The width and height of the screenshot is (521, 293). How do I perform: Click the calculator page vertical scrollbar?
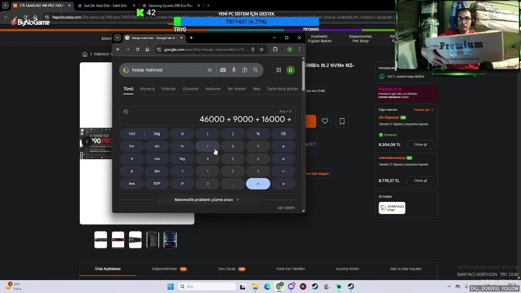[x=303, y=75]
